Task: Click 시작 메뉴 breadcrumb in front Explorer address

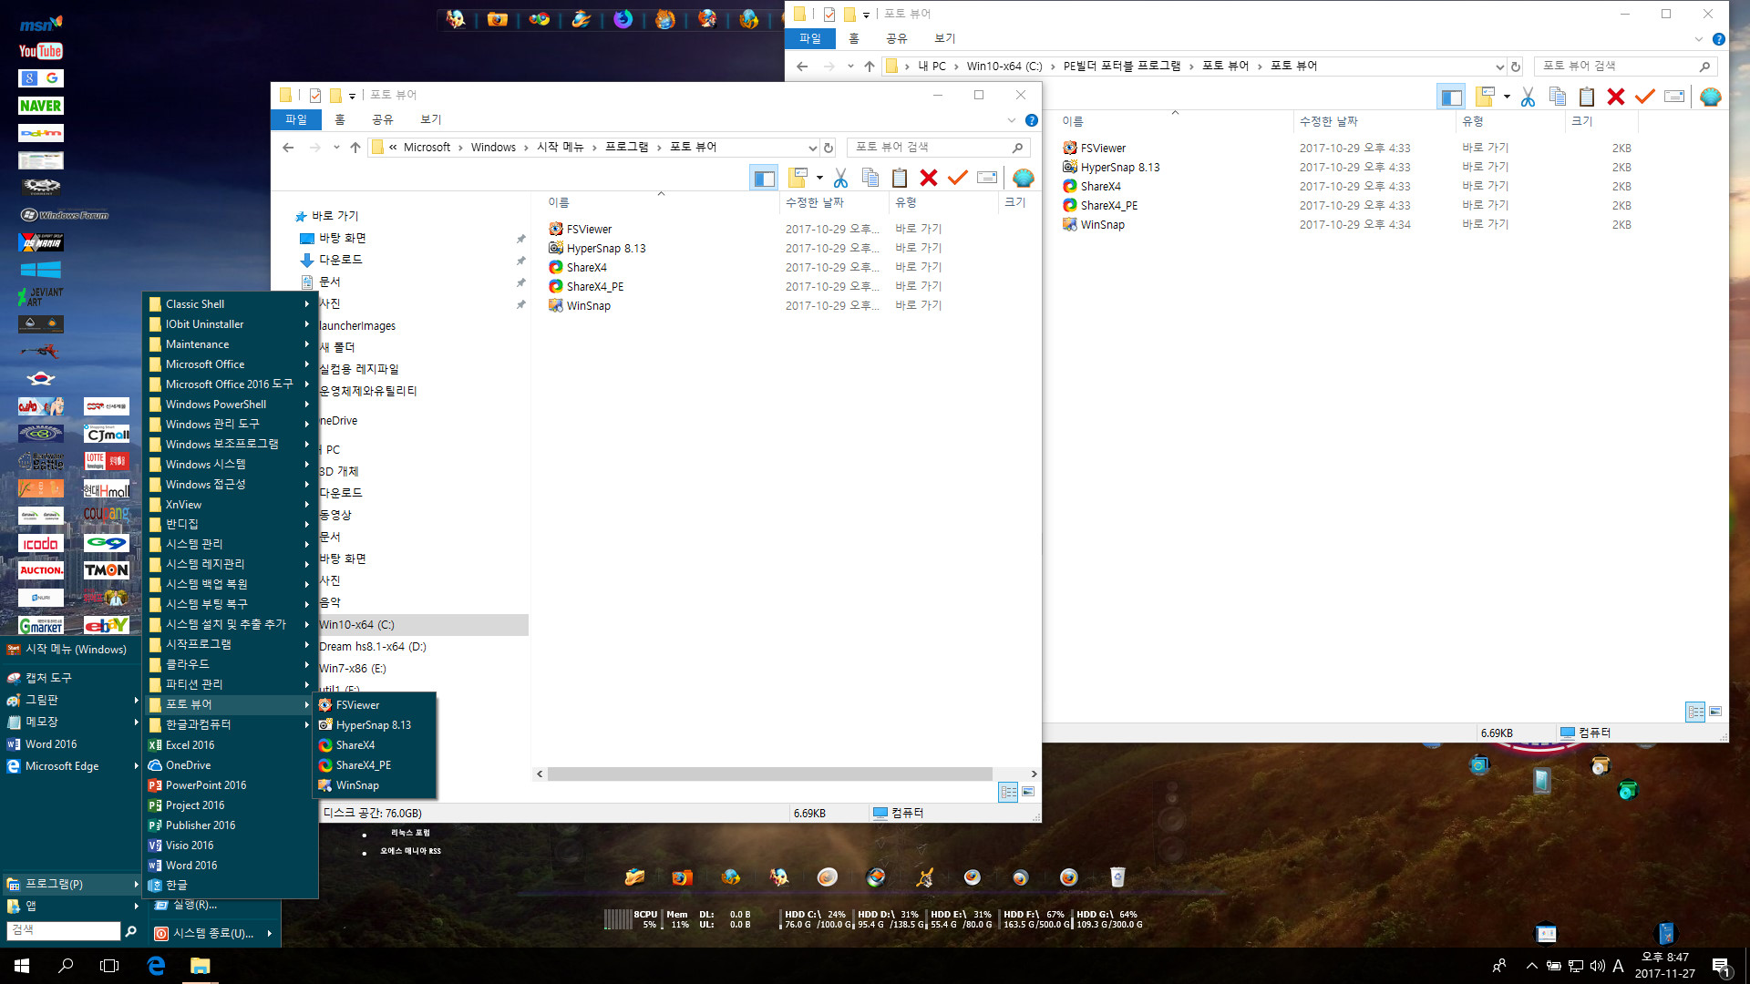Action: 560,148
